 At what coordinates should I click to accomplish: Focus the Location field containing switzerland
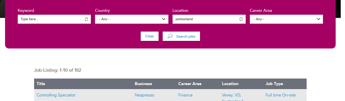(x=205, y=19)
